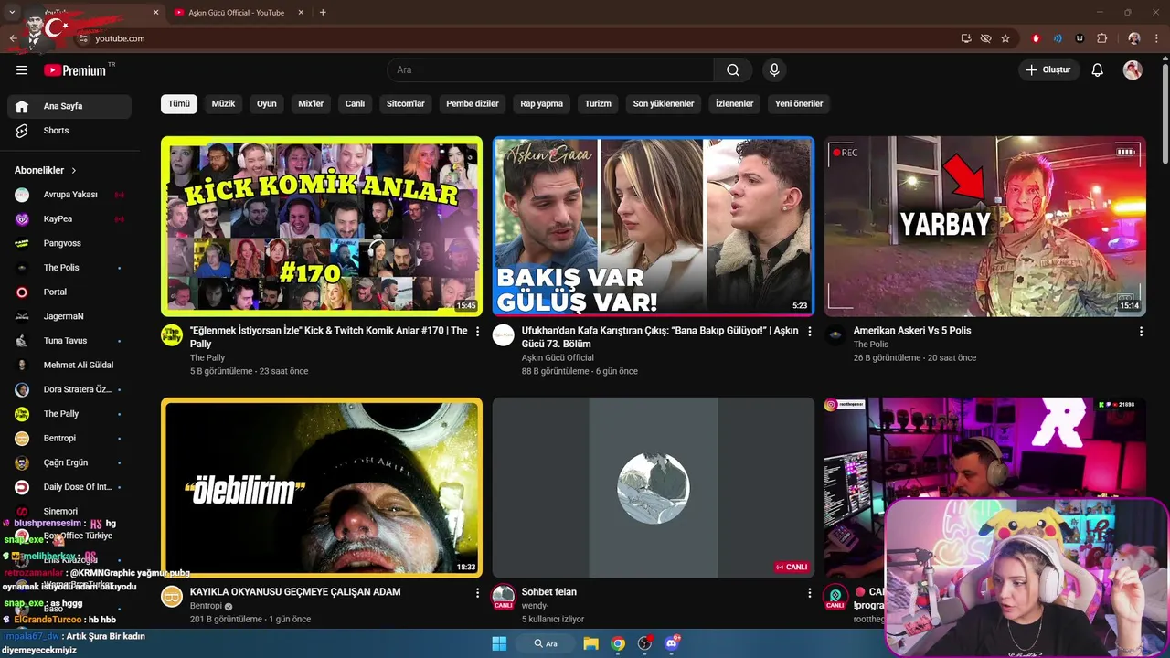Open The Pally subscription in sidebar
1170x658 pixels.
(x=69, y=414)
